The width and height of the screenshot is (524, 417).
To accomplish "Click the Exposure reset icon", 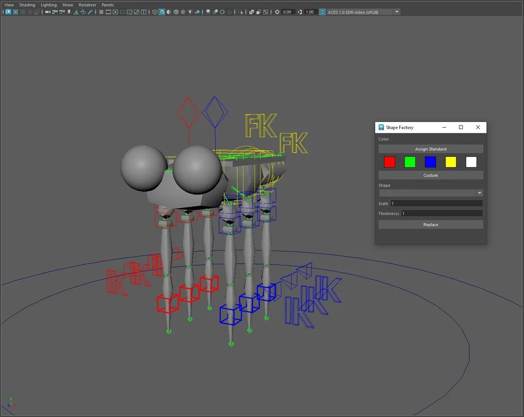I will (x=277, y=12).
